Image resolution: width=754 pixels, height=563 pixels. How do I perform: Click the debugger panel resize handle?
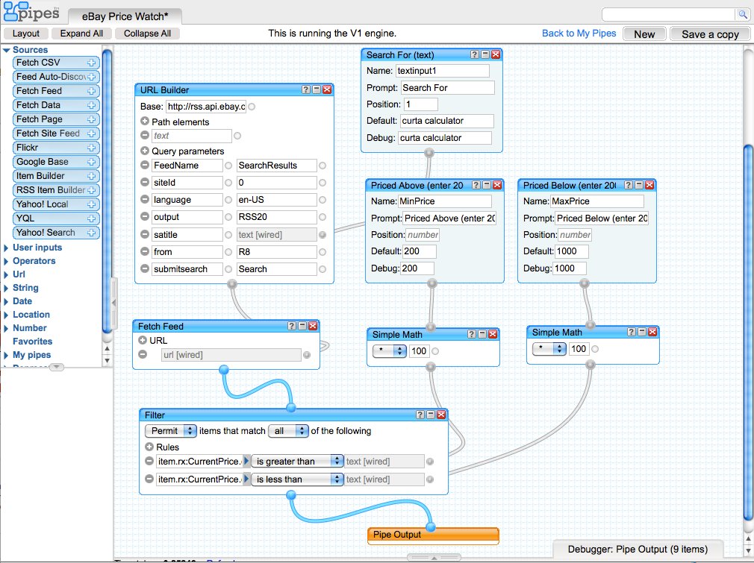click(x=434, y=558)
